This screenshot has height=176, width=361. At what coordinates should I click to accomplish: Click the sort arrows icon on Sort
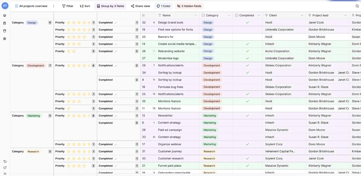coord(82,6)
